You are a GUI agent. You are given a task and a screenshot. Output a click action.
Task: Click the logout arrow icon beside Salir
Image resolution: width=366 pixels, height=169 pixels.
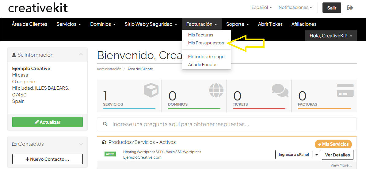pos(350,8)
